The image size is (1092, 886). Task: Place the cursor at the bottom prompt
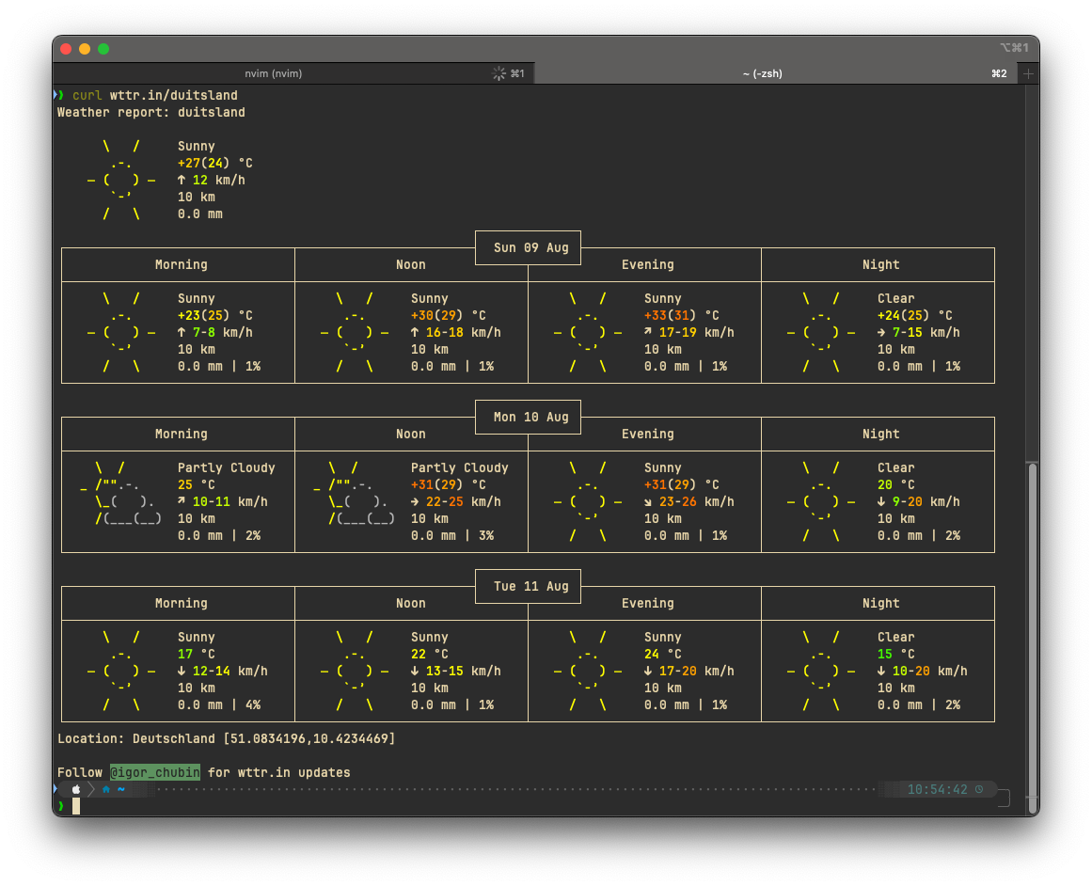(x=76, y=806)
